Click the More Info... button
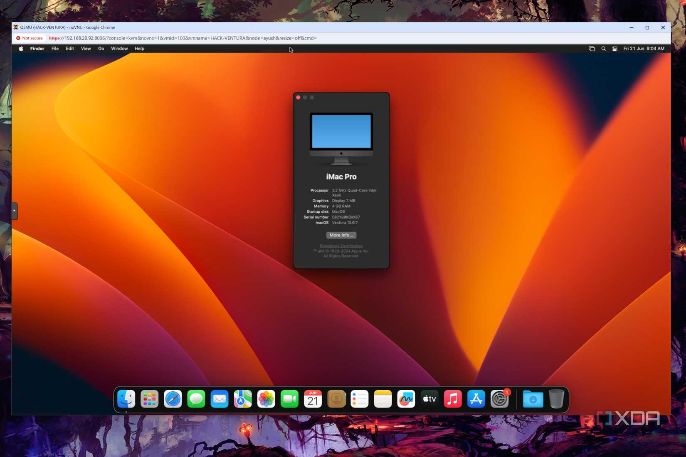686x457 pixels. [x=341, y=235]
